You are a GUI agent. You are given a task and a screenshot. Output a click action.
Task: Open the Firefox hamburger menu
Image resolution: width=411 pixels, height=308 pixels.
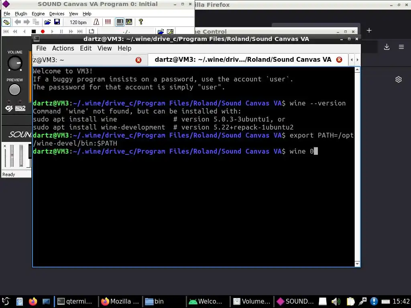(x=401, y=47)
